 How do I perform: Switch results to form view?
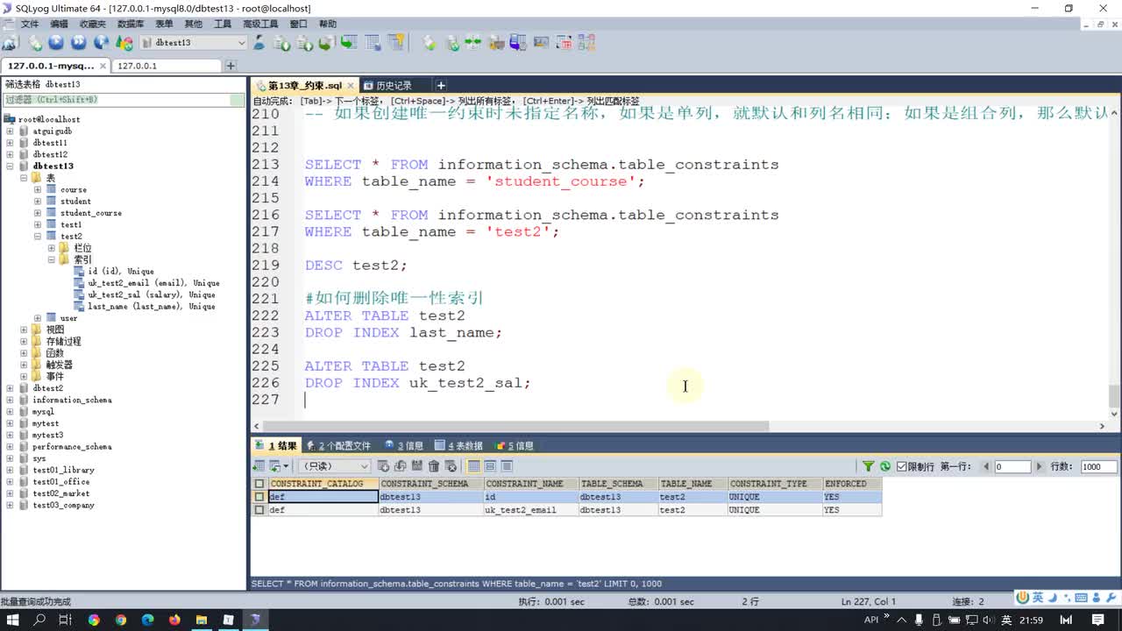[490, 466]
